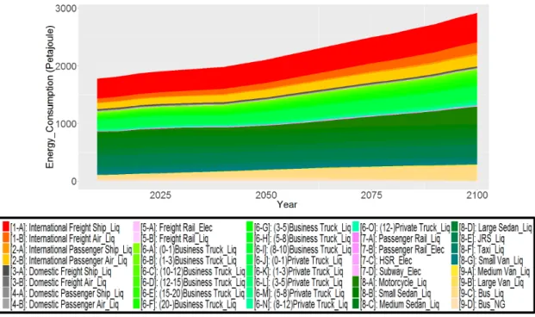The image size is (535, 317).
Task: Select the legend label '[6-H]: (5-8)Business Truck_Liq'
Action: click(x=302, y=238)
